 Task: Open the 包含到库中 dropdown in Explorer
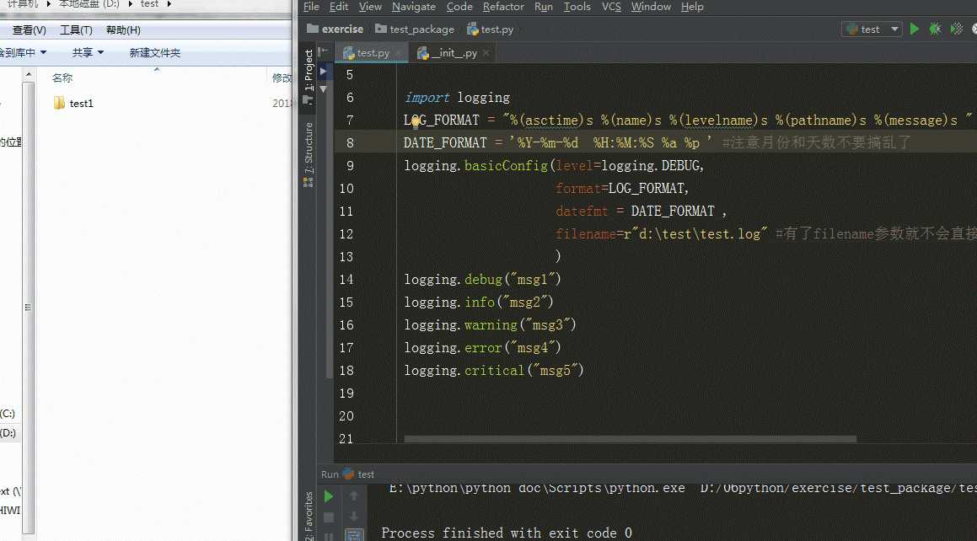(24, 53)
